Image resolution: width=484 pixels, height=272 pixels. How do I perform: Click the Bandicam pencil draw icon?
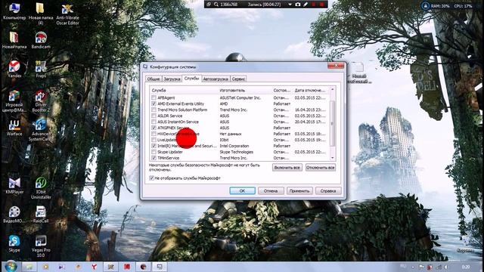click(306, 5)
